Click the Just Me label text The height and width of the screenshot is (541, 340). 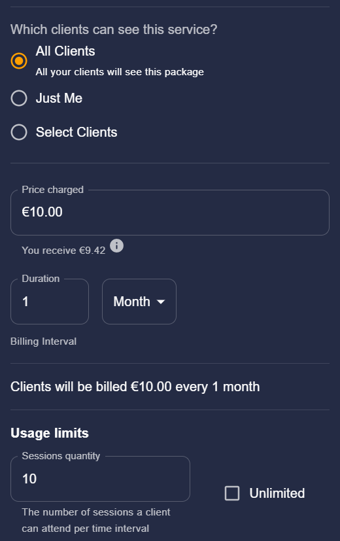(x=59, y=98)
